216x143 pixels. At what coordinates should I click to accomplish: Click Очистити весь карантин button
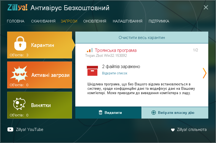point(142,38)
